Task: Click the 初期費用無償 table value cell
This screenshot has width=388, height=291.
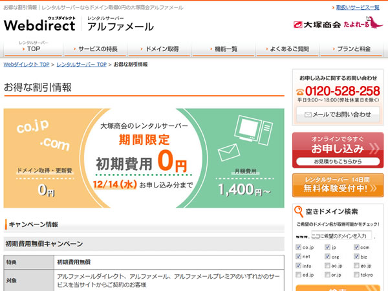Action: click(x=169, y=263)
